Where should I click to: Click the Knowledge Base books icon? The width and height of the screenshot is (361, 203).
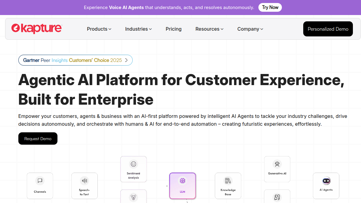pos(228,181)
